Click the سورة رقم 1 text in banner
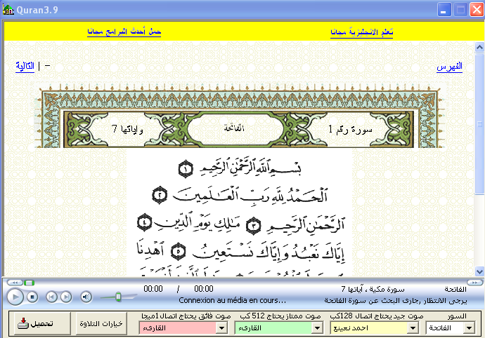The width and height of the screenshot is (485, 338). click(x=351, y=130)
